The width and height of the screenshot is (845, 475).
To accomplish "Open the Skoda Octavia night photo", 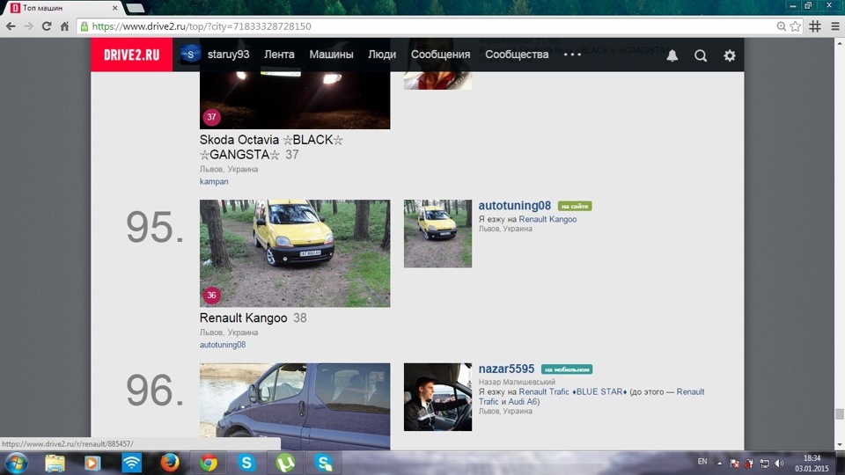I will click(x=295, y=100).
